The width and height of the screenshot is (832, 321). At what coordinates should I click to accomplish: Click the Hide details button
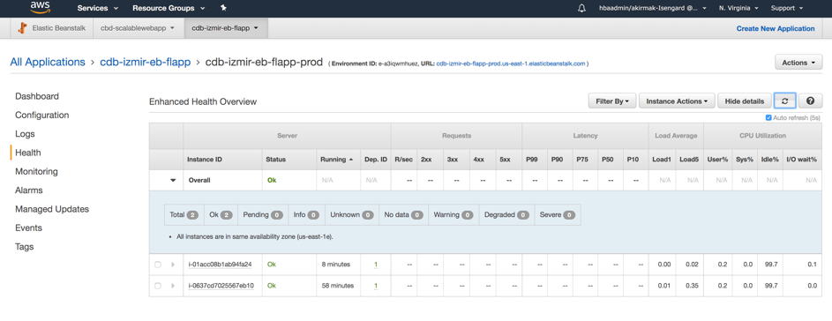(x=744, y=101)
